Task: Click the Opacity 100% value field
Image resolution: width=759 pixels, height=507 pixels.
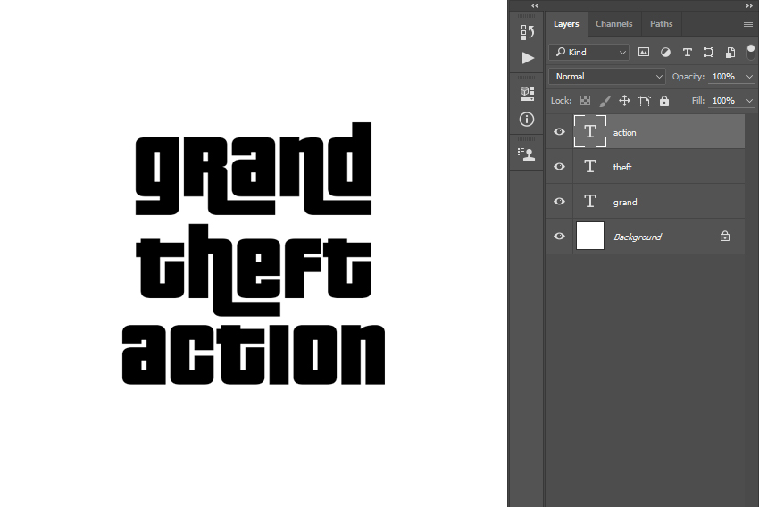Action: (723, 77)
